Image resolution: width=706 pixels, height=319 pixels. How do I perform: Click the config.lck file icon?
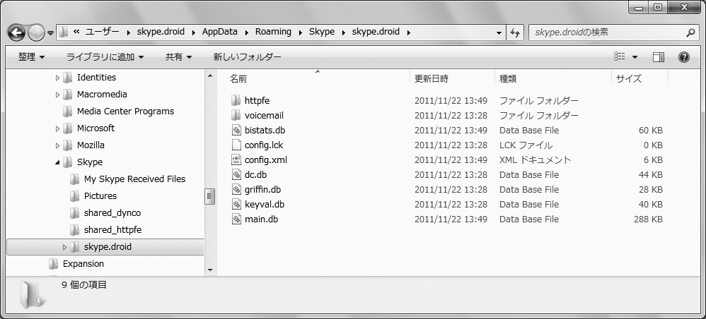236,145
